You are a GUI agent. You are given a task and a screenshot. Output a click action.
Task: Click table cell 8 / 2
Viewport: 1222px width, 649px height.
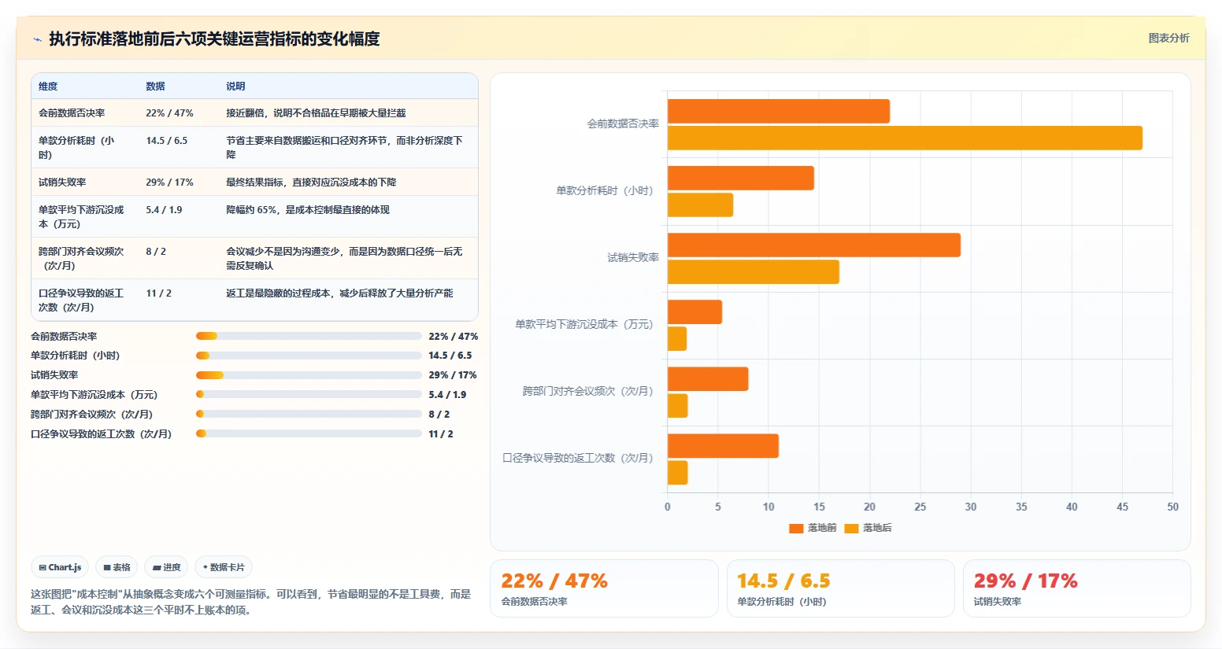156,252
